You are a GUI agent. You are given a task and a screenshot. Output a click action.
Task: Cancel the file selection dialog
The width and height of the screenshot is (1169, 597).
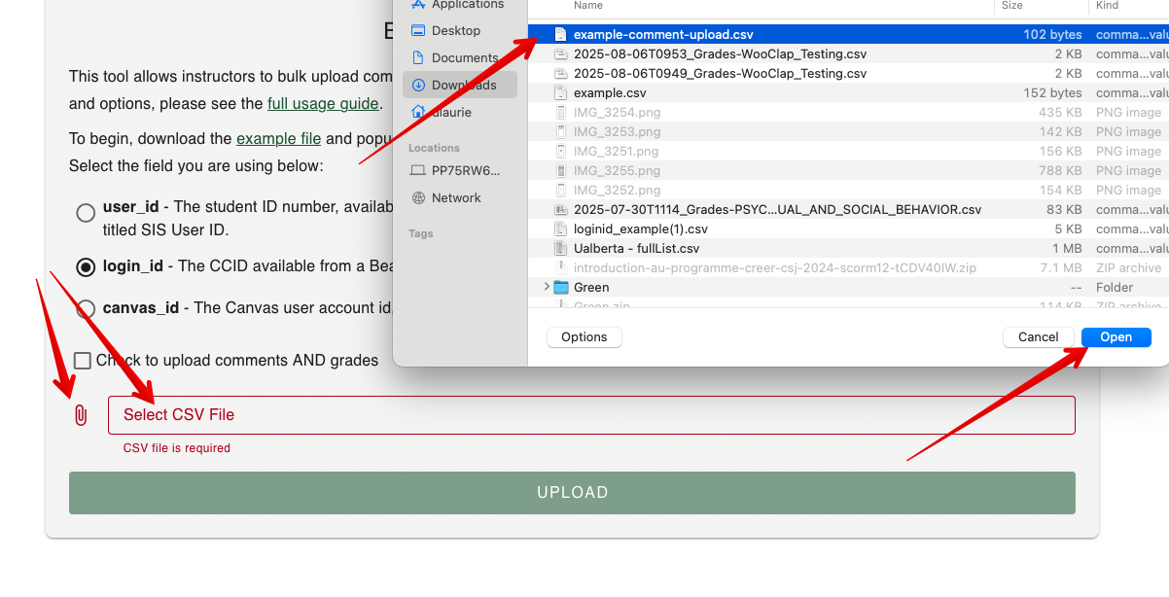tap(1038, 337)
